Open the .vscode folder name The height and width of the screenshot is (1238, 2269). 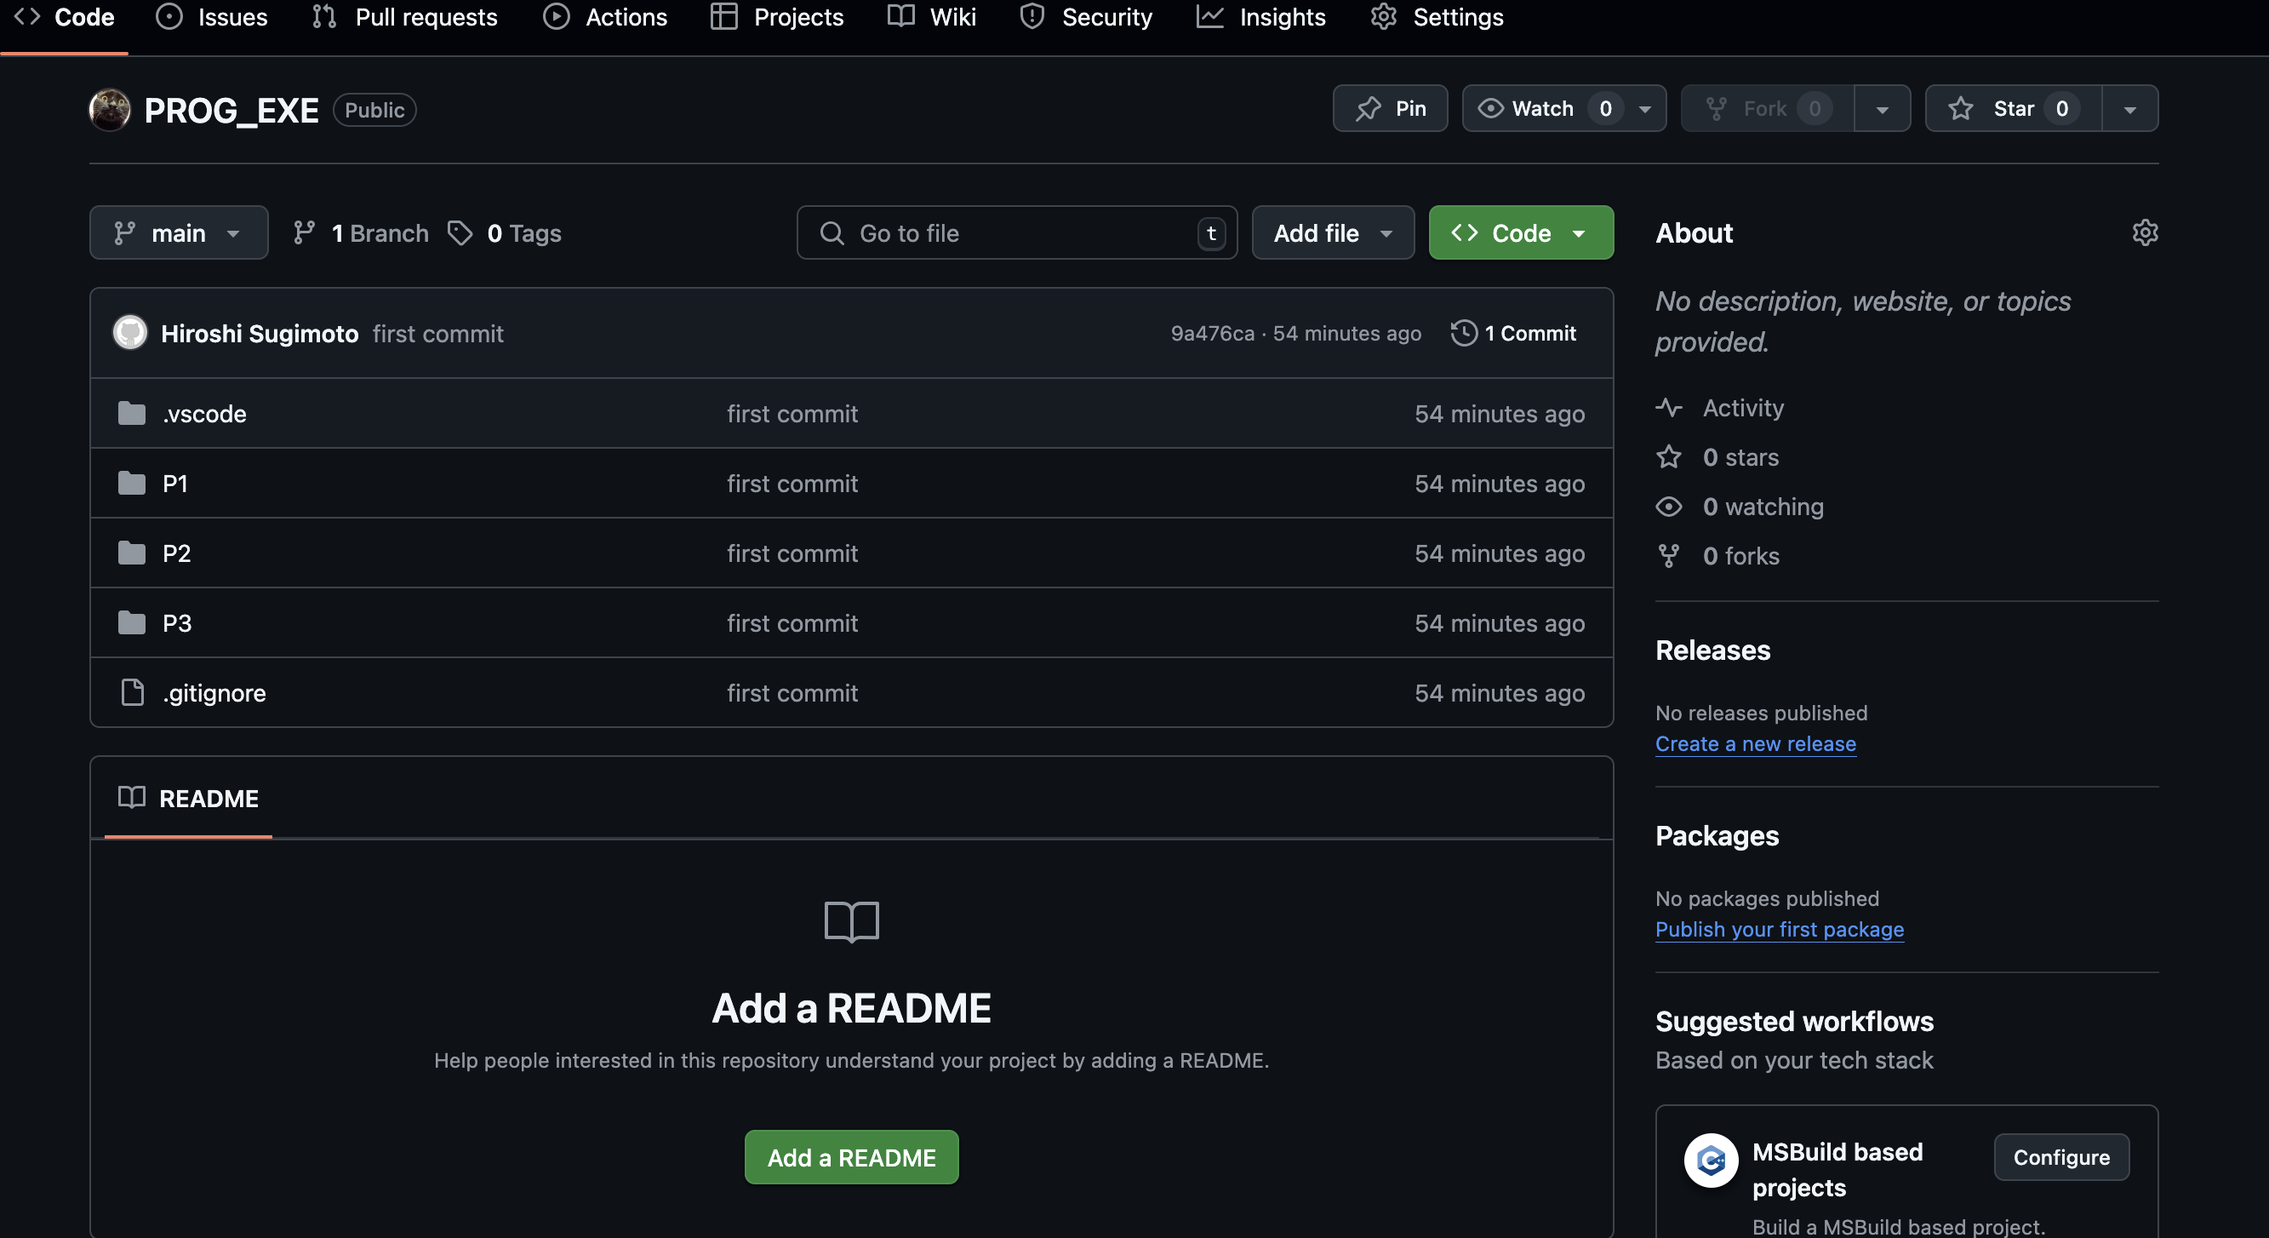pos(204,413)
